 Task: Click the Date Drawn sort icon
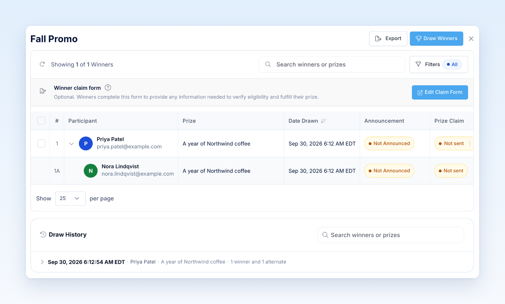(323, 121)
